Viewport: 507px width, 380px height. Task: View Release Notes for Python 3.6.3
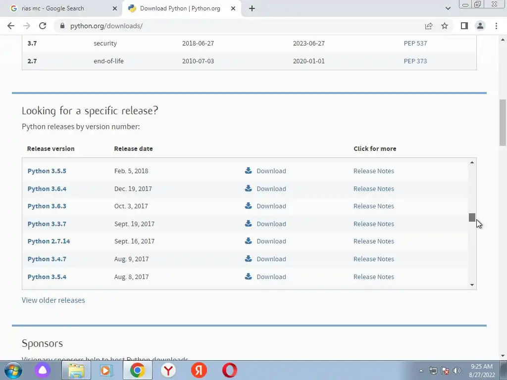(374, 206)
